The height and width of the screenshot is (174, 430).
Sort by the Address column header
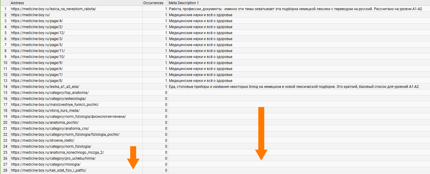(76, 3)
